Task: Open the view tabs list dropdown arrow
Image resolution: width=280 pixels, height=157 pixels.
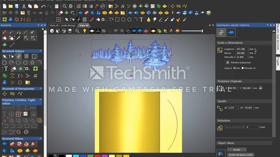Action: click(210, 25)
